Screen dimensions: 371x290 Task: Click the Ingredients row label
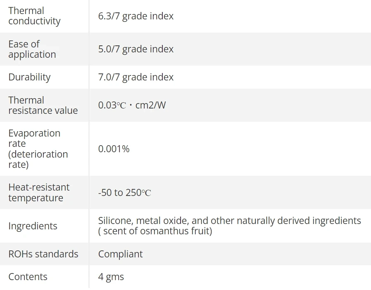(x=33, y=226)
